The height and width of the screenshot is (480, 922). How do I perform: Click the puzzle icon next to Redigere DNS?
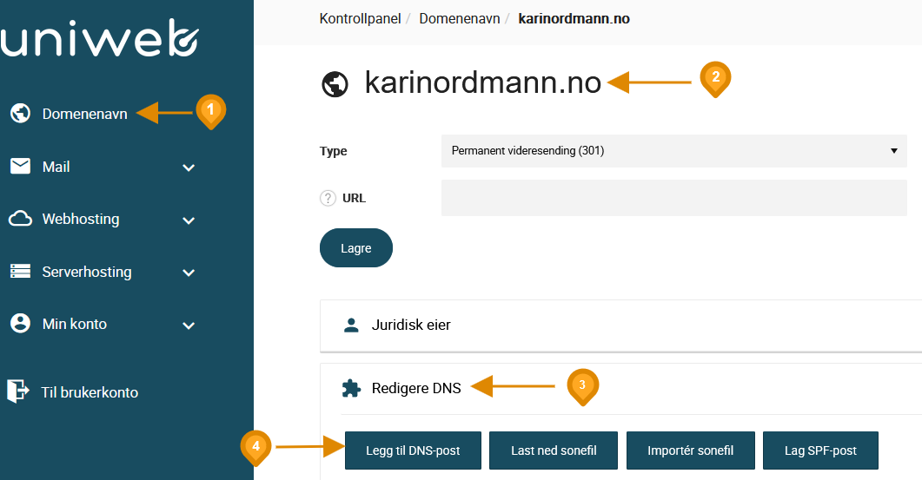pos(351,388)
